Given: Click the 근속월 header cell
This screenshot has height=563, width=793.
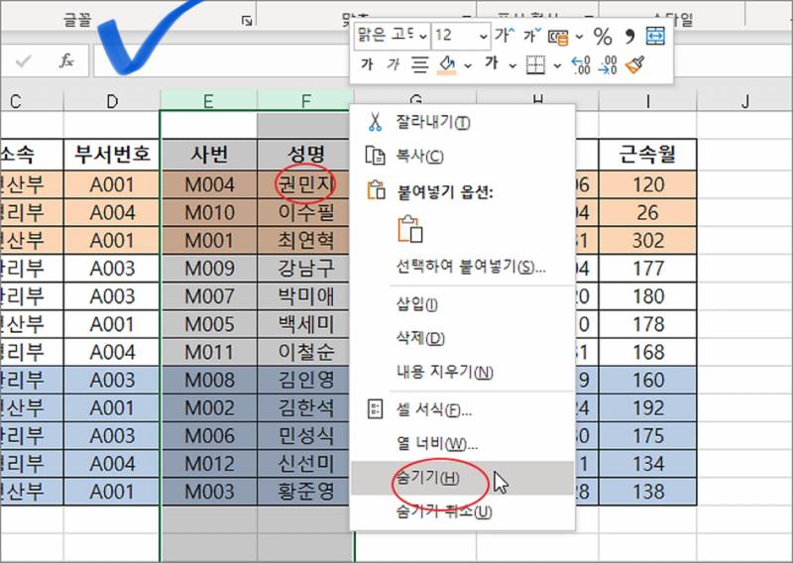Looking at the screenshot, I should 647,155.
